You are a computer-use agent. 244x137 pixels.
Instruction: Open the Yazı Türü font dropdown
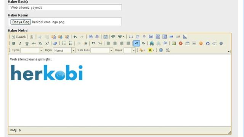tap(102, 50)
